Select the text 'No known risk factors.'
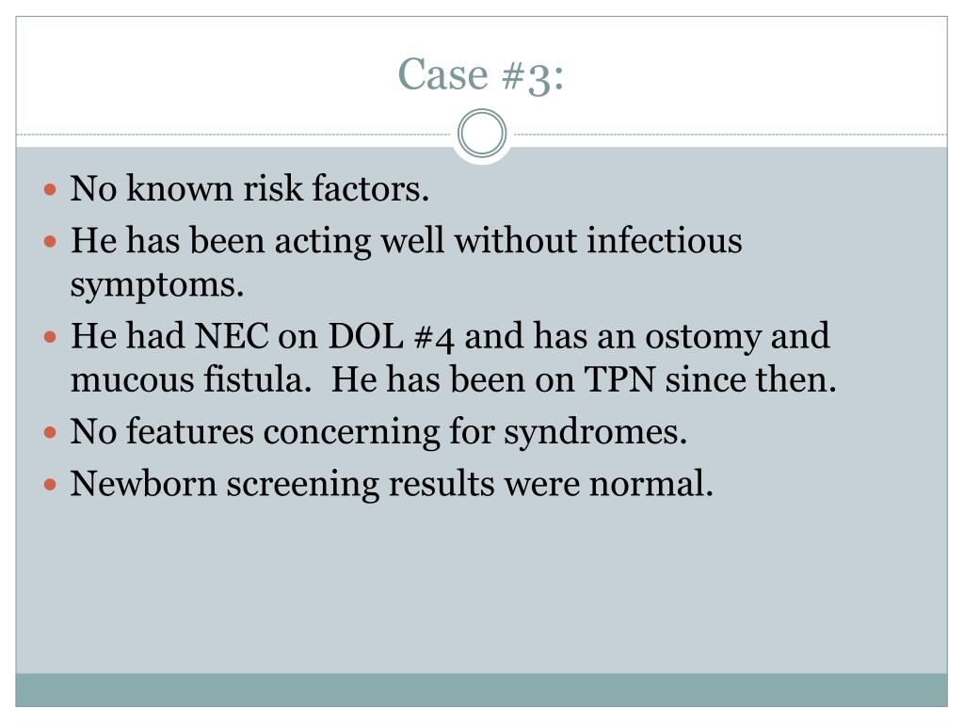Viewport: 964px width, 723px height. tap(249, 188)
